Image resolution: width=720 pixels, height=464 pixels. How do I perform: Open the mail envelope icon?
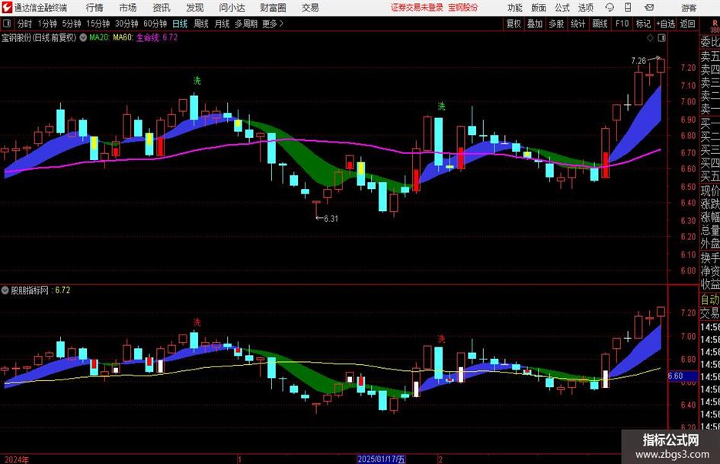point(649,8)
